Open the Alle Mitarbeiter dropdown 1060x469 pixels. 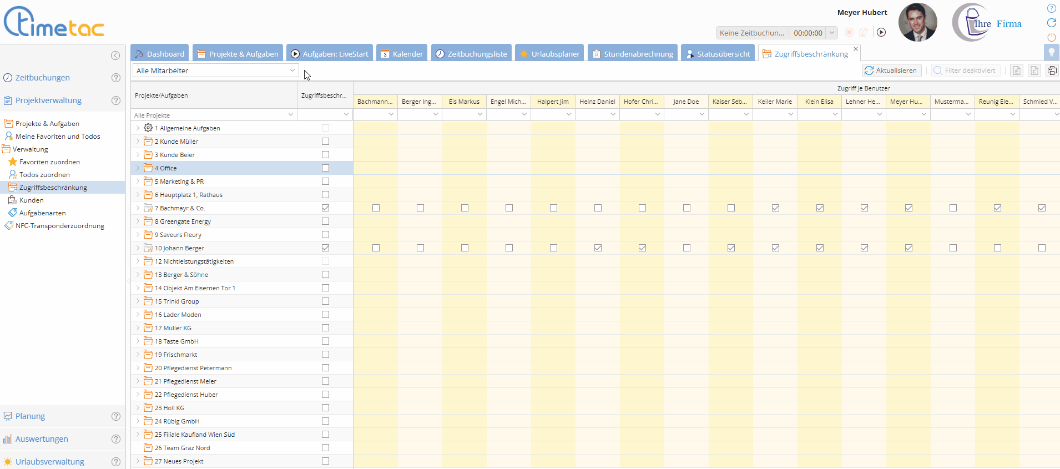click(x=215, y=70)
